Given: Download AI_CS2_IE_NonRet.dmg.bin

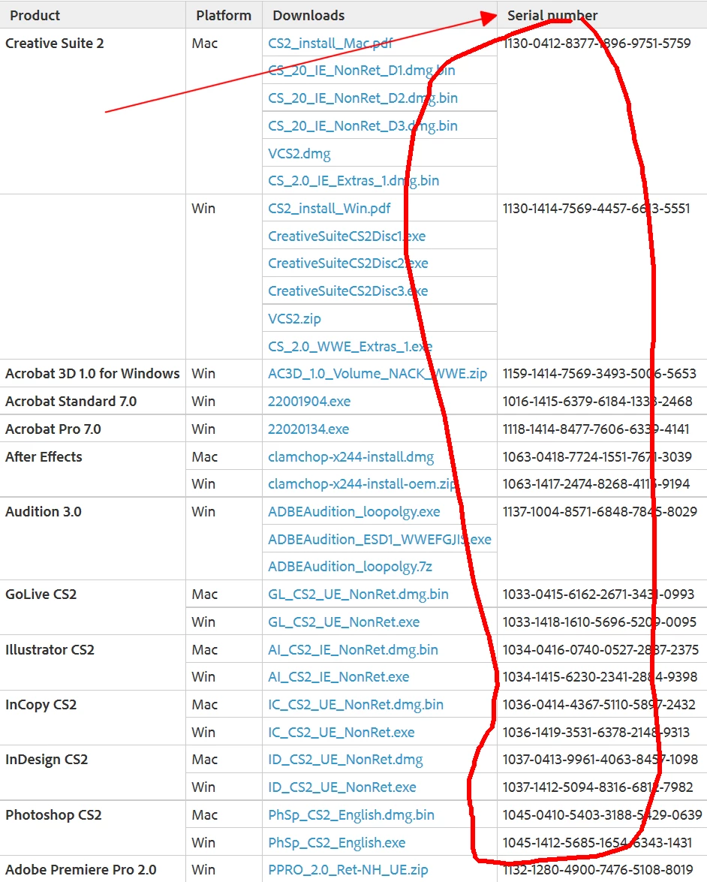Looking at the screenshot, I should [x=353, y=650].
